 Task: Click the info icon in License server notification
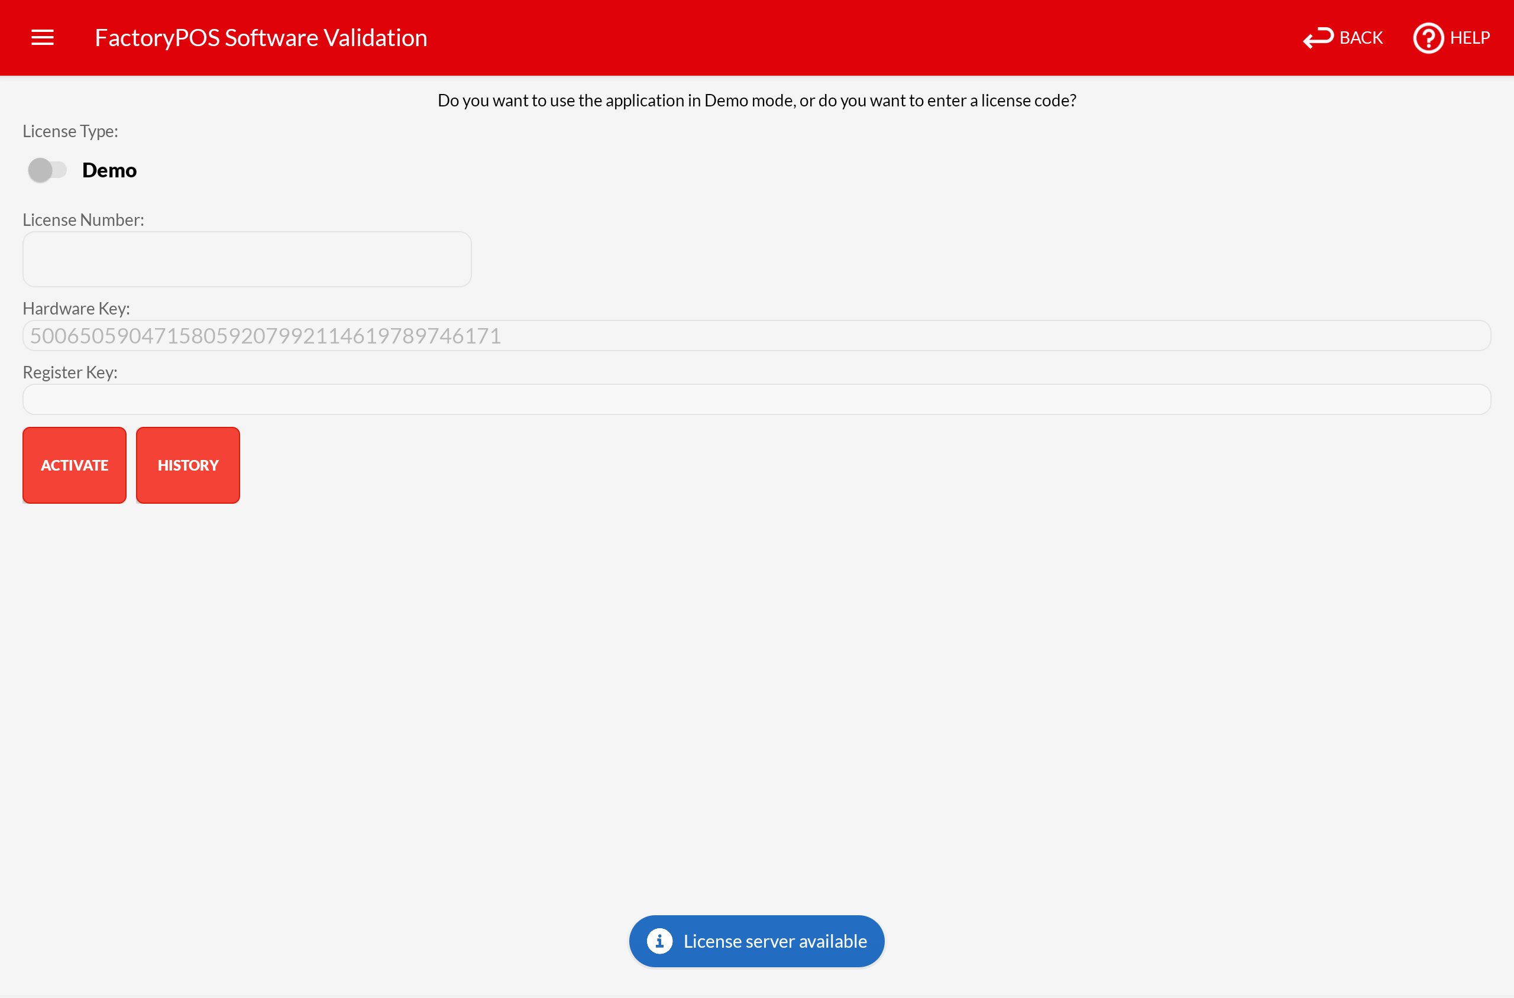tap(659, 941)
